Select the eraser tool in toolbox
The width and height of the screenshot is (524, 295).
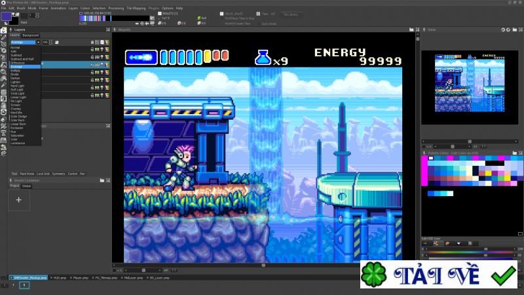coord(4,119)
